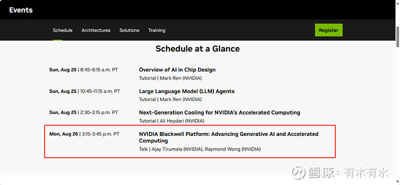Viewport: 400px width, 185px height.
Task: Open Large Language Model (LLM) Agents session
Action: coord(186,91)
